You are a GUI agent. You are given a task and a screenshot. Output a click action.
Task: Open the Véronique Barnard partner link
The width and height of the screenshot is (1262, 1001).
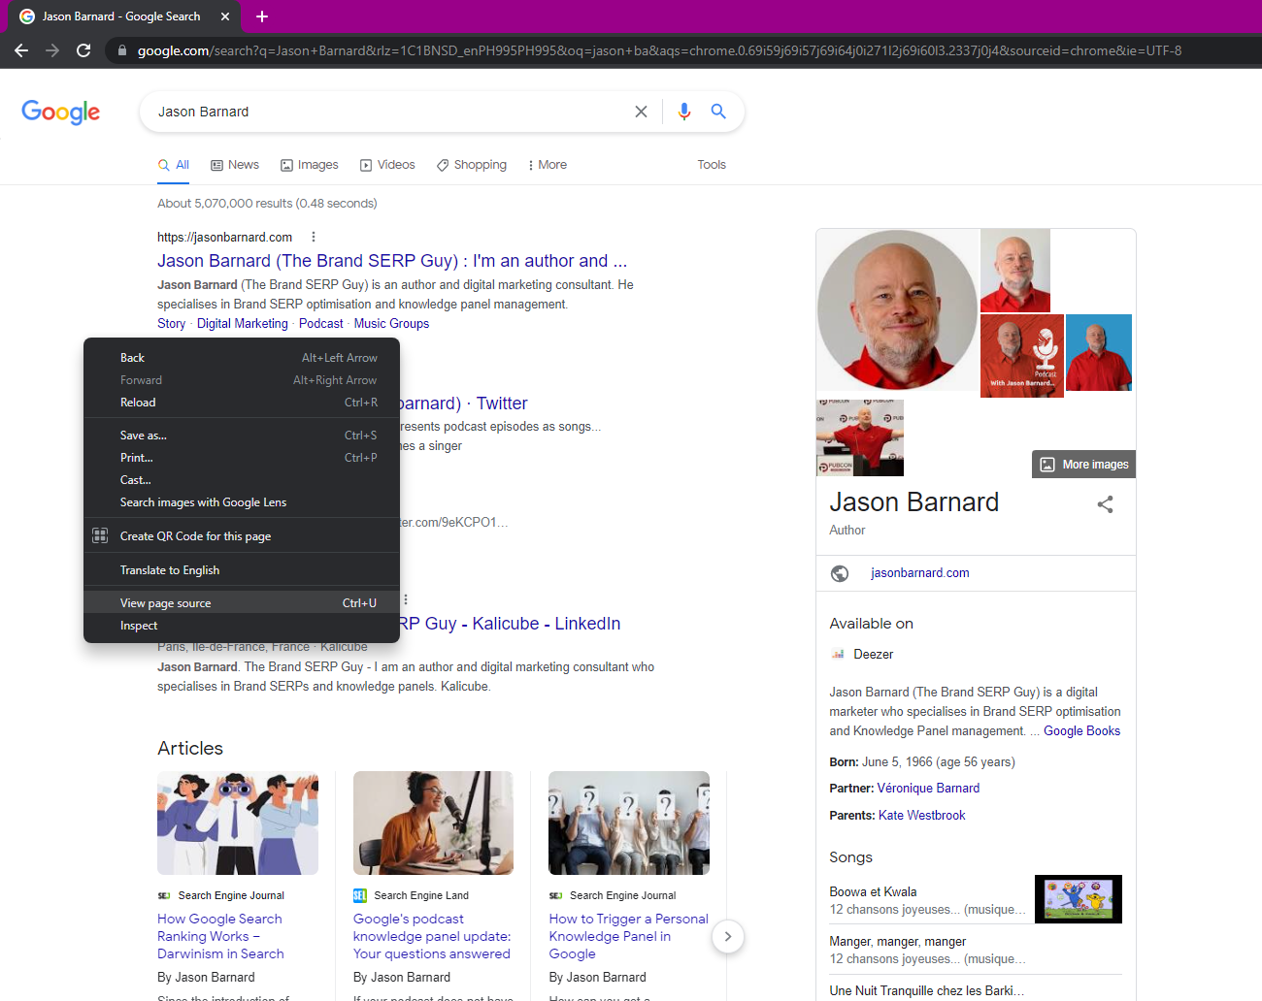928,789
